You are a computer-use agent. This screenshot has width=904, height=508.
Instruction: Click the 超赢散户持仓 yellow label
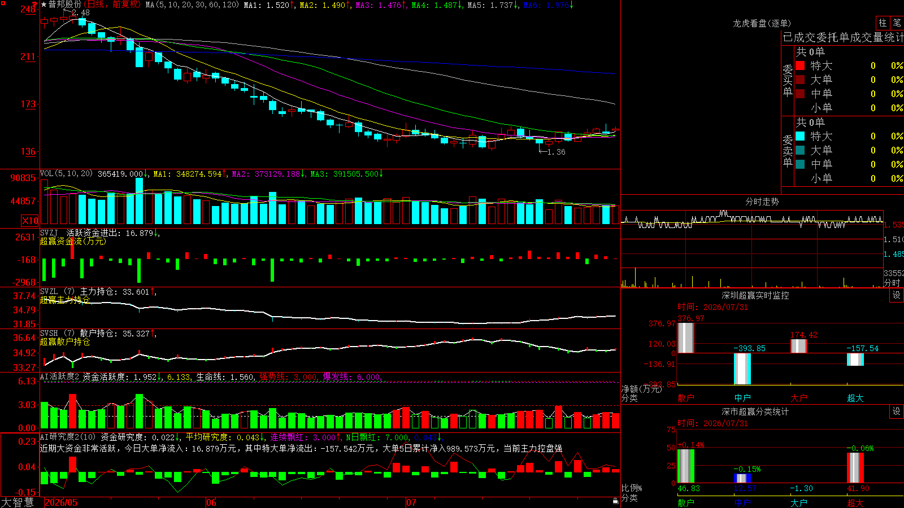[x=65, y=341]
